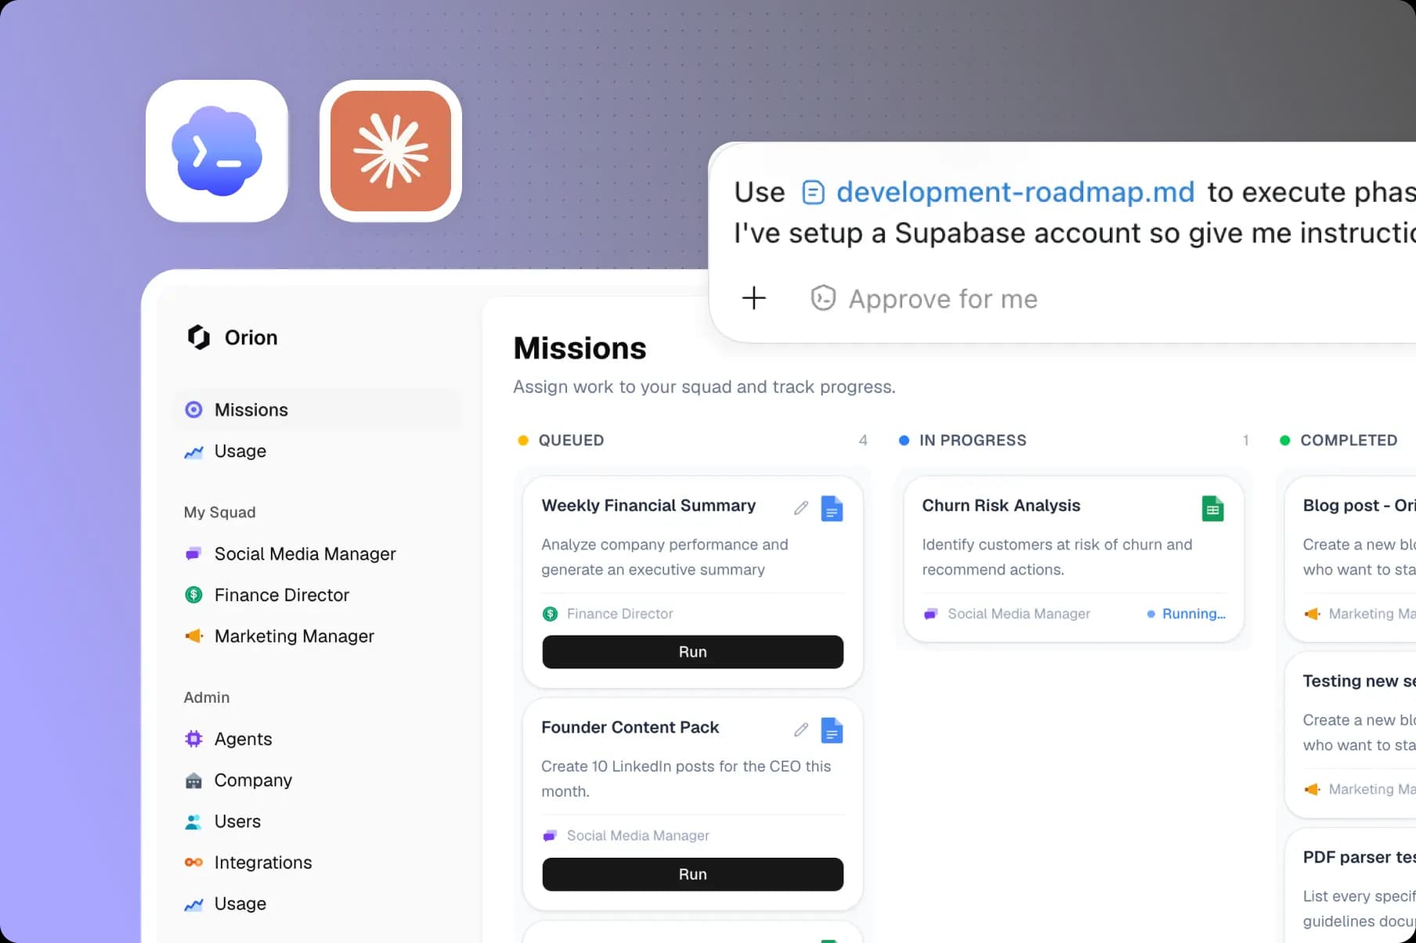Run the Weekly Financial Summary mission
This screenshot has height=943, width=1416.
pyautogui.click(x=692, y=652)
